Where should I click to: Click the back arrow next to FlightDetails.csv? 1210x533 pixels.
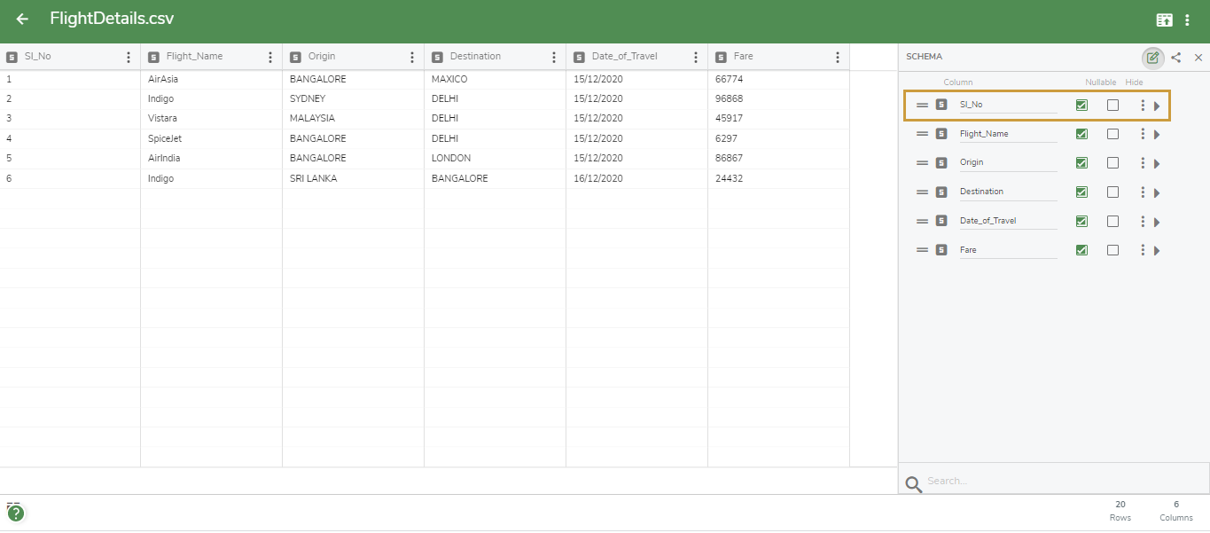click(21, 19)
